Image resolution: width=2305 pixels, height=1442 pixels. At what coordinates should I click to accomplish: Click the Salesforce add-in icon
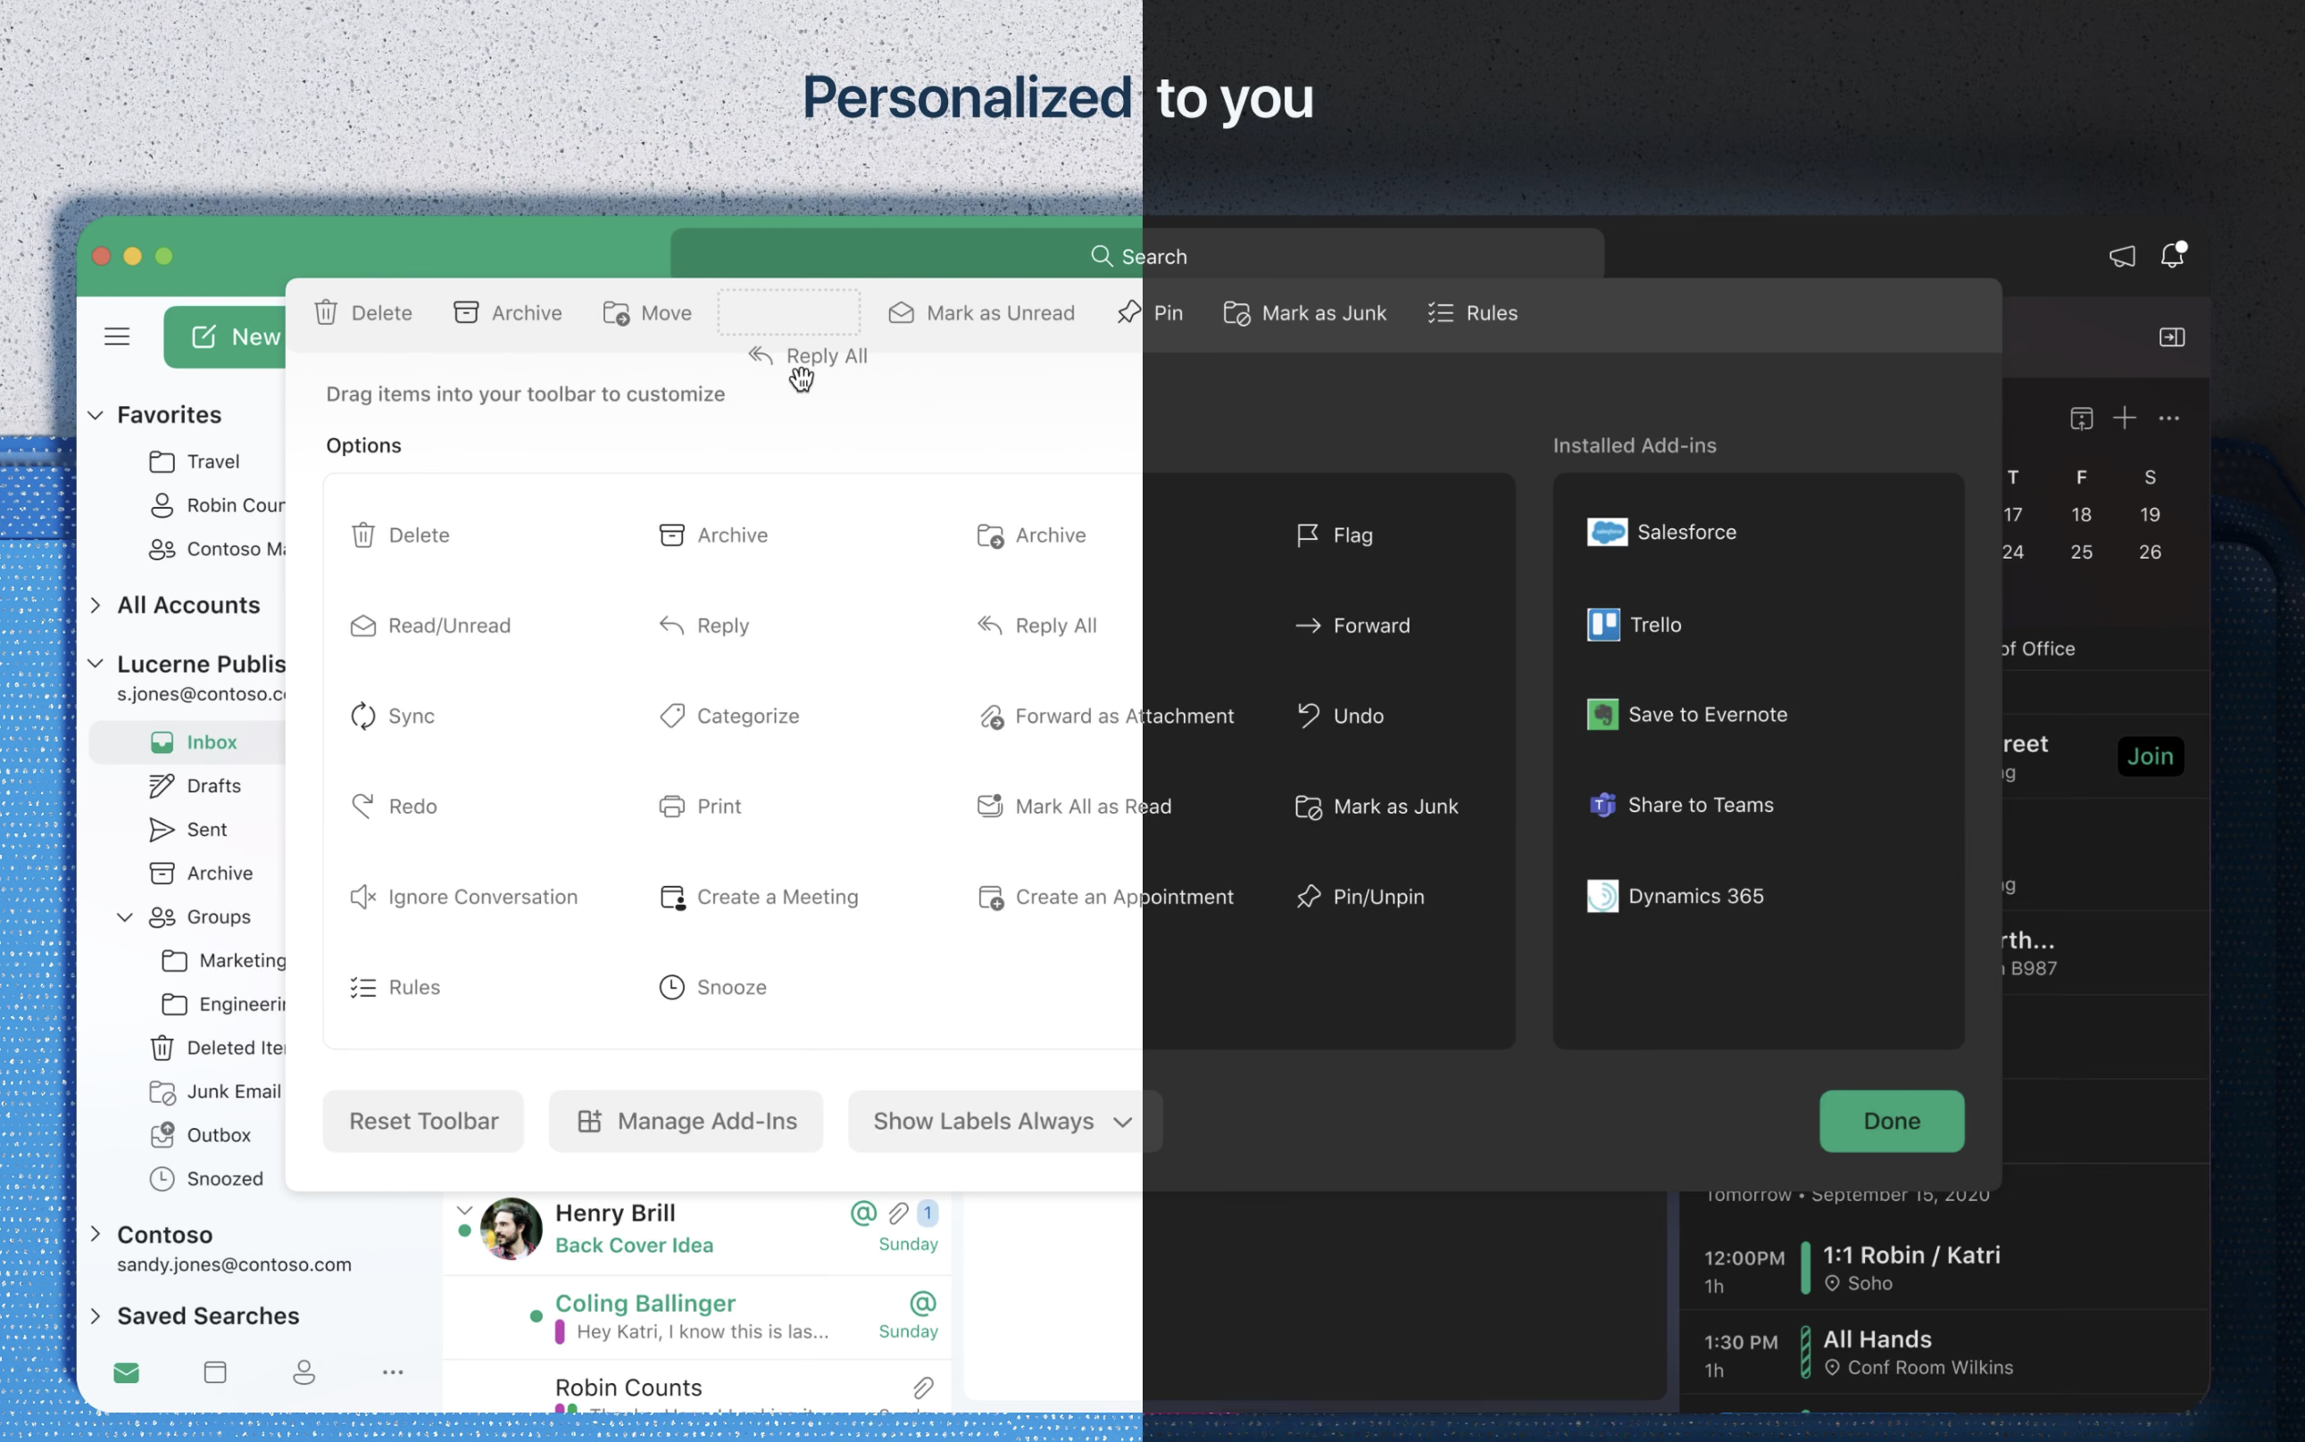pos(1608,532)
